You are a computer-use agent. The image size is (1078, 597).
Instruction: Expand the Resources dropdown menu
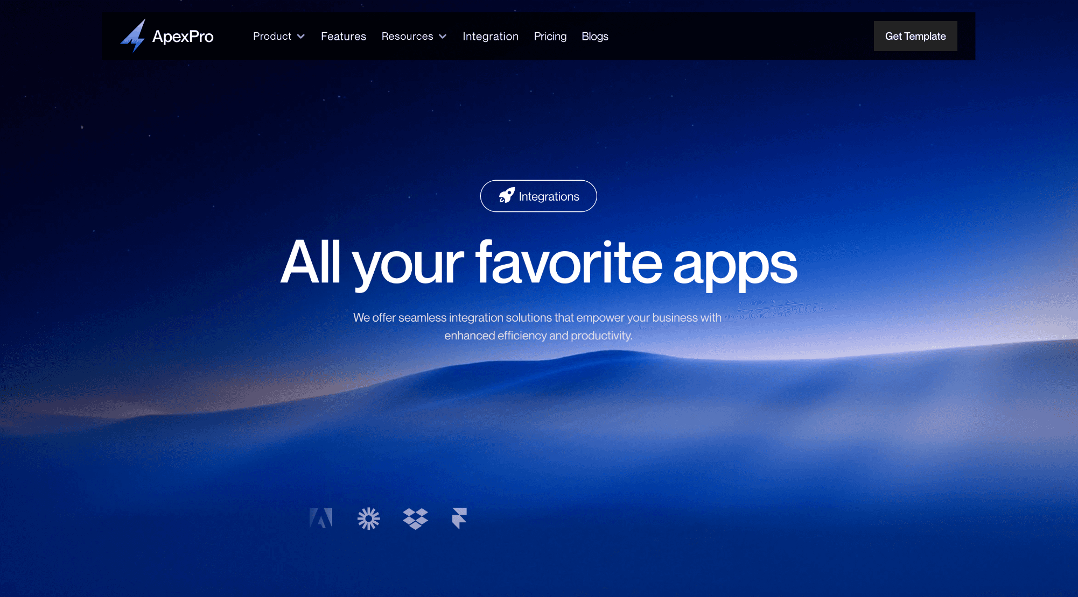pos(414,36)
